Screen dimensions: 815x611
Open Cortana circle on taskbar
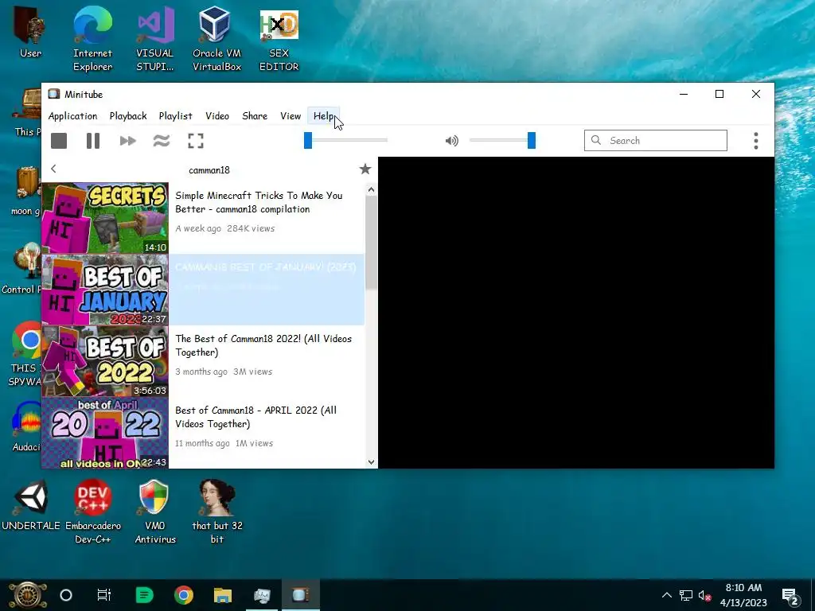tap(66, 595)
